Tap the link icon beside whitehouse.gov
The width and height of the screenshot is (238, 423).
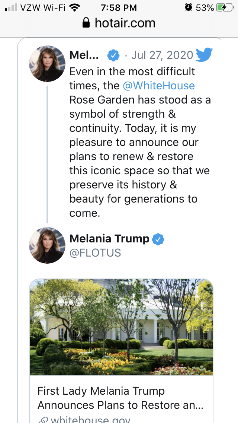point(43,420)
